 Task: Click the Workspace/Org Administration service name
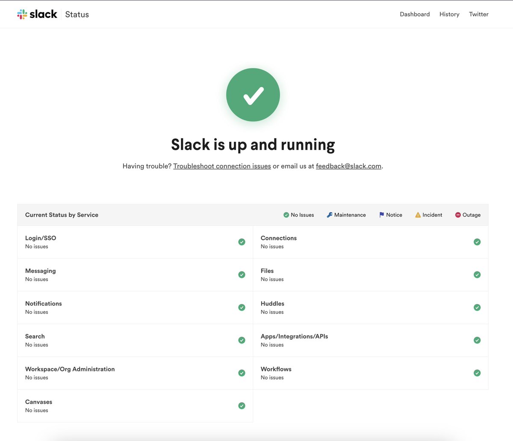click(70, 369)
